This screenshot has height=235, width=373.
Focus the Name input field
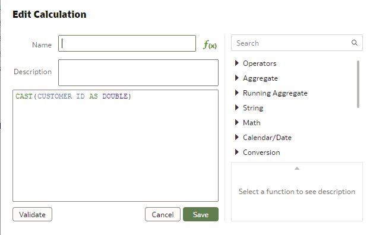(127, 43)
